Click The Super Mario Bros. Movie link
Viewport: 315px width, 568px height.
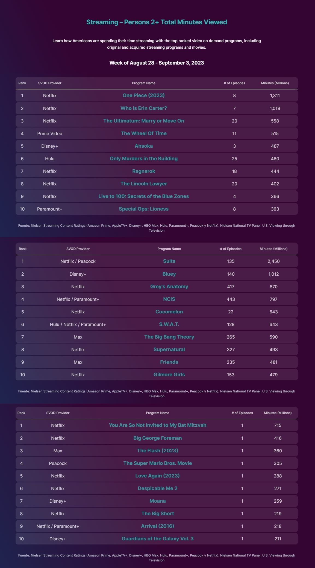click(x=157, y=463)
